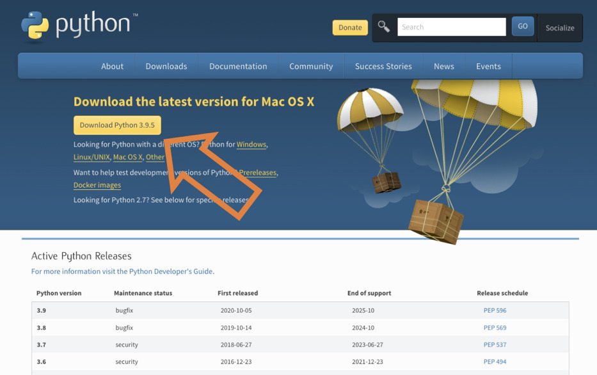Open the Community menu

(311, 67)
